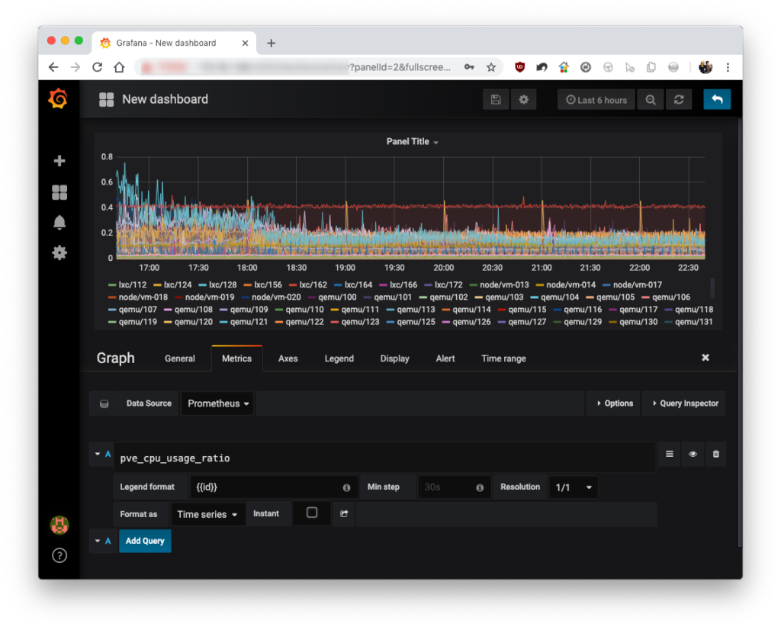Expand the Options section
Image resolution: width=781 pixels, height=630 pixels.
pos(615,403)
